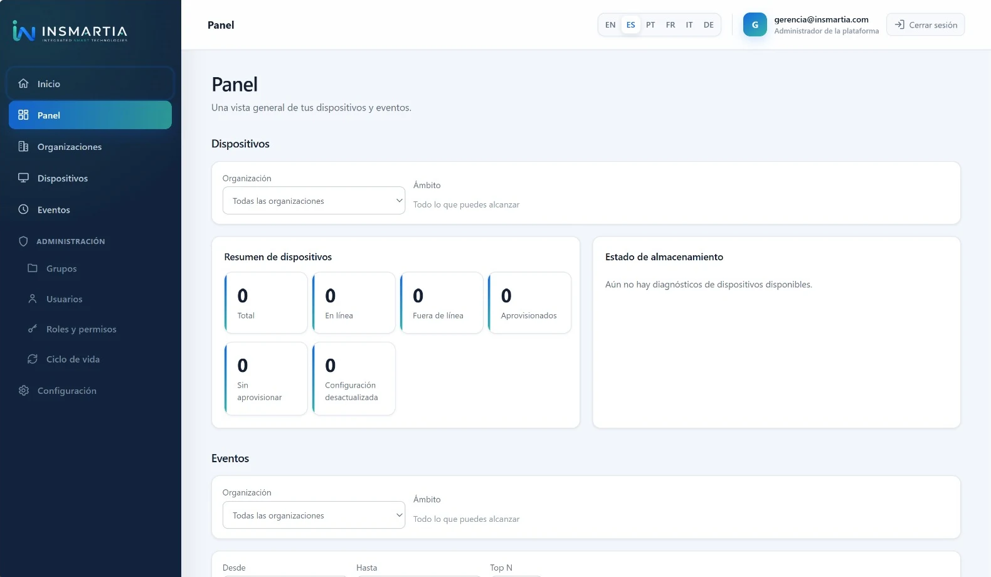991x577 pixels.
Task: Open Grupos under Administración
Action: 94,268
